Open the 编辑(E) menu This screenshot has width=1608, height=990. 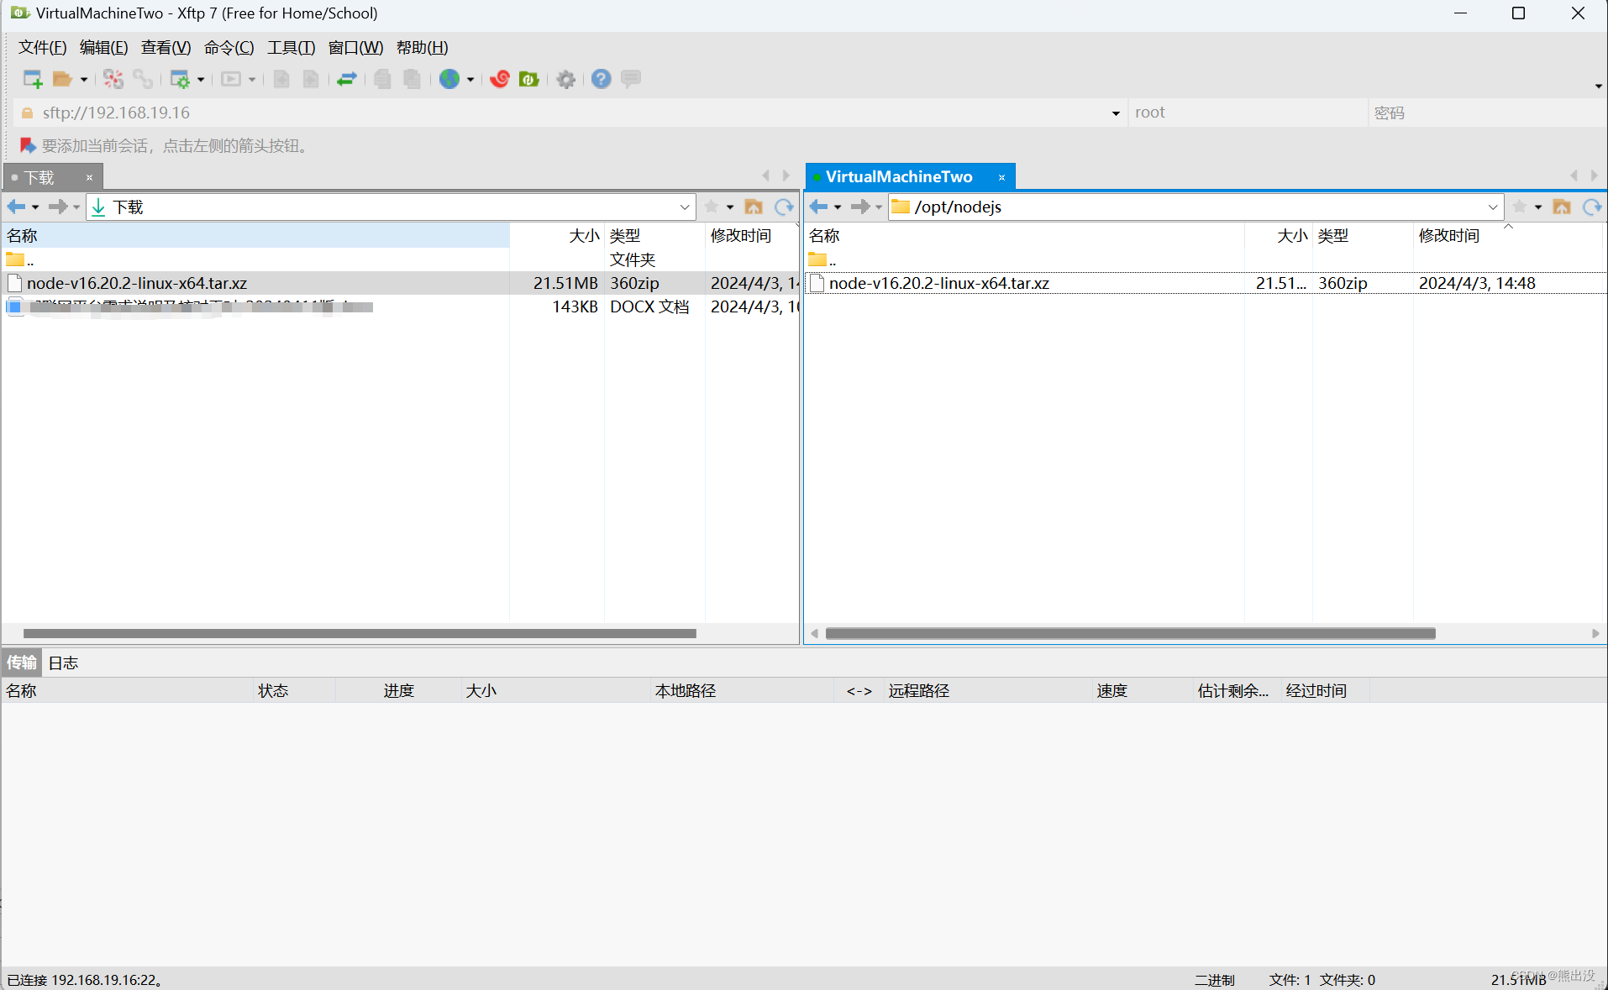[x=103, y=48]
